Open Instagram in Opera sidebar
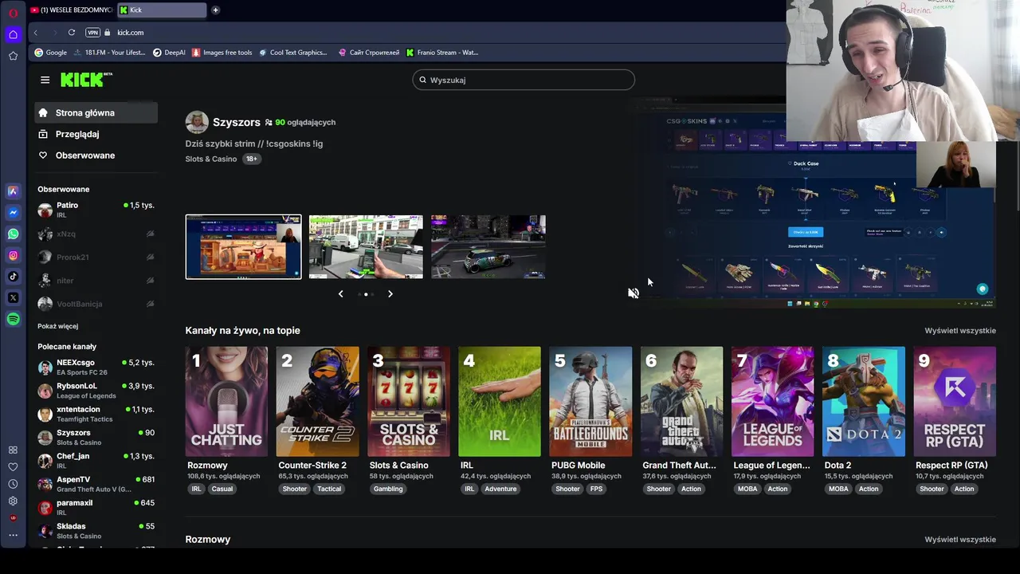 point(13,255)
